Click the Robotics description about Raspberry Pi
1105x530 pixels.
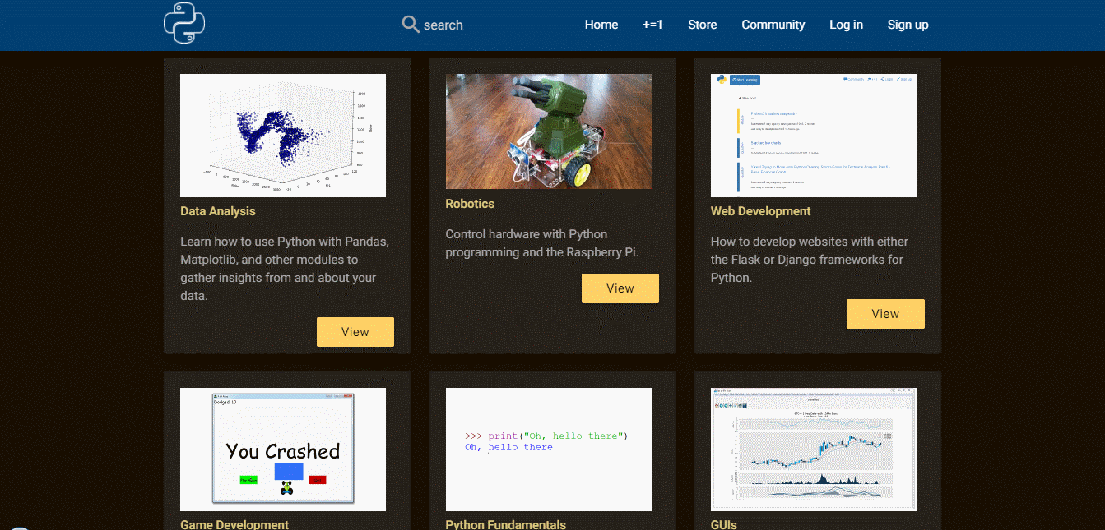point(543,243)
